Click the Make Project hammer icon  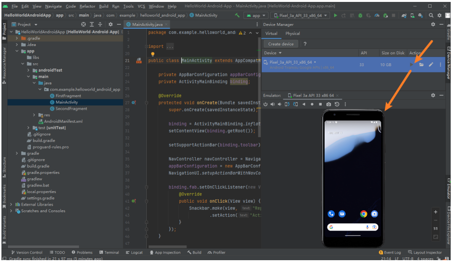coord(237,15)
